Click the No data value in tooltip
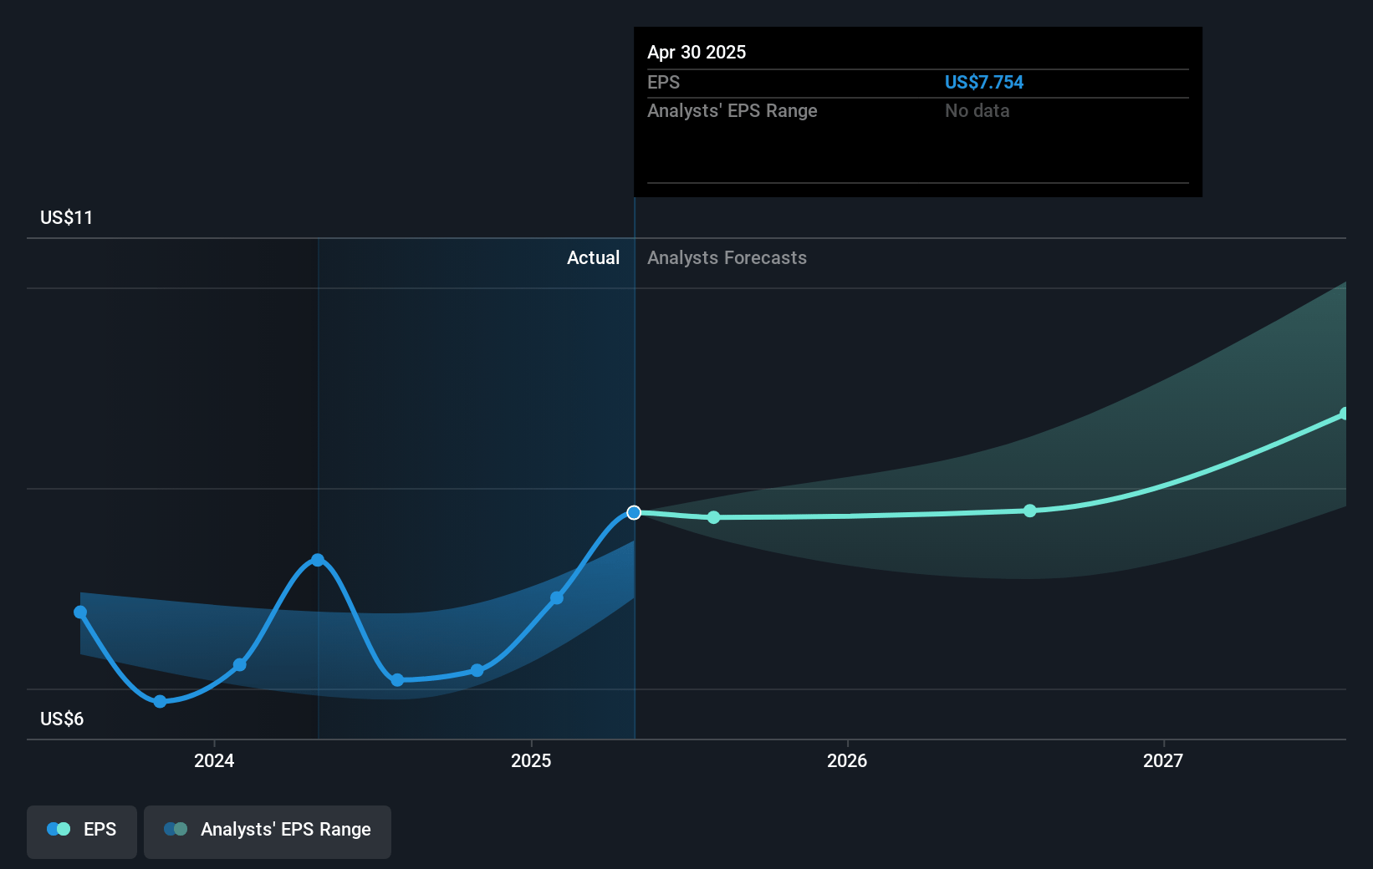1373x869 pixels. [x=977, y=110]
